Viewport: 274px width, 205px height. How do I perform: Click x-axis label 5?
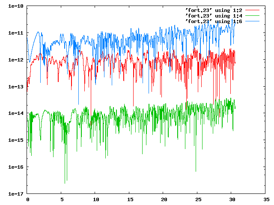point(62,199)
